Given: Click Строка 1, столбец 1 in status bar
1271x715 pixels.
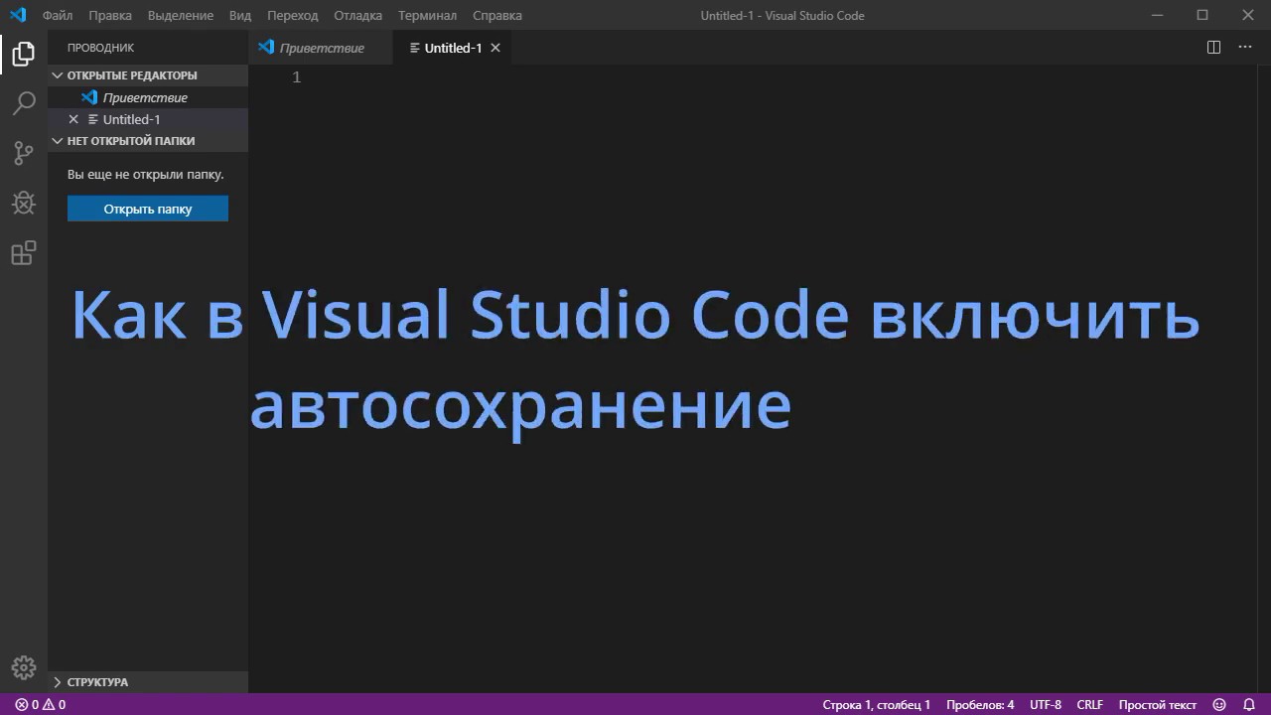Looking at the screenshot, I should [877, 704].
